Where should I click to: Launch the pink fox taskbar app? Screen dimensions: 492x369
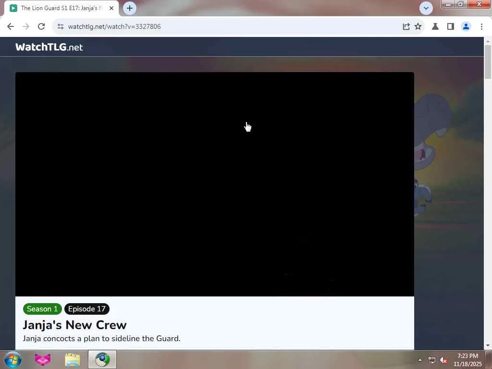43,359
